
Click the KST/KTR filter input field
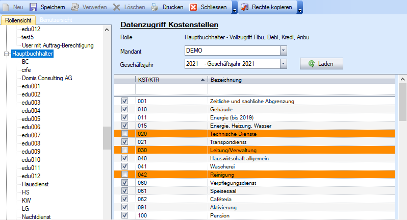(171, 90)
